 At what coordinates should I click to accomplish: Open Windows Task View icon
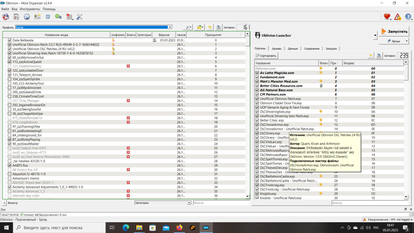[112, 228]
